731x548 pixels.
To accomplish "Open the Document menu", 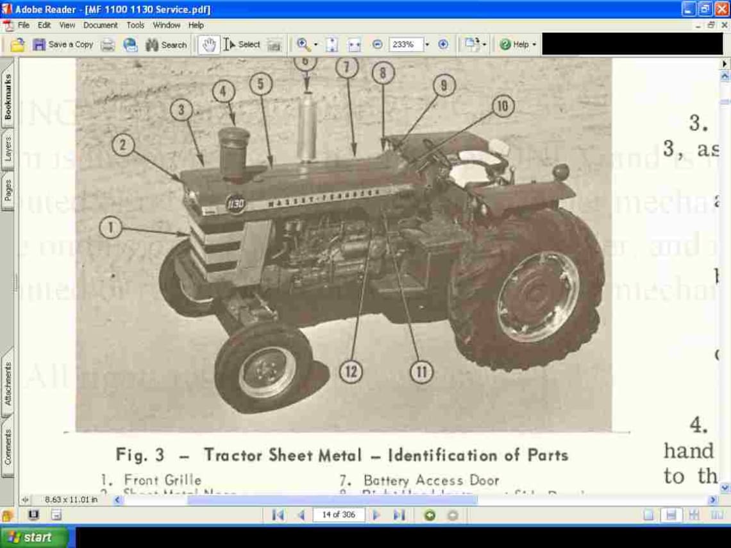I will click(x=102, y=25).
